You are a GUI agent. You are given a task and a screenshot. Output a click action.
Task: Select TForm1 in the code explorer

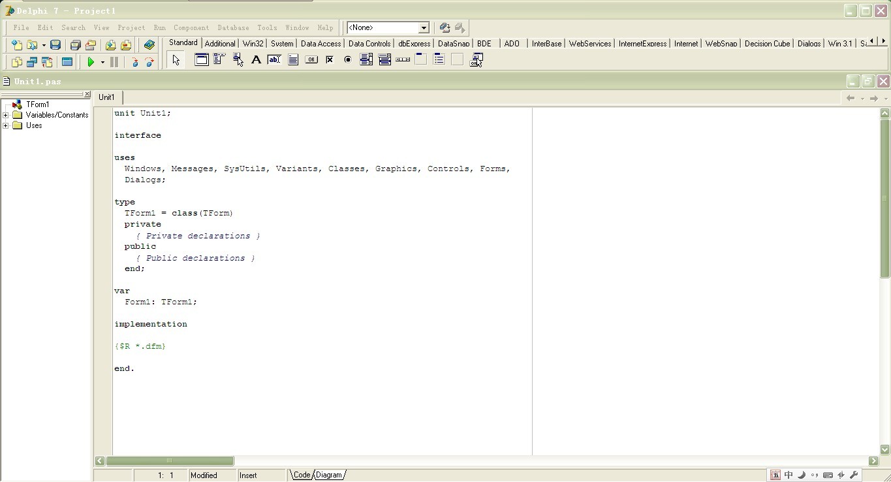[37, 104]
